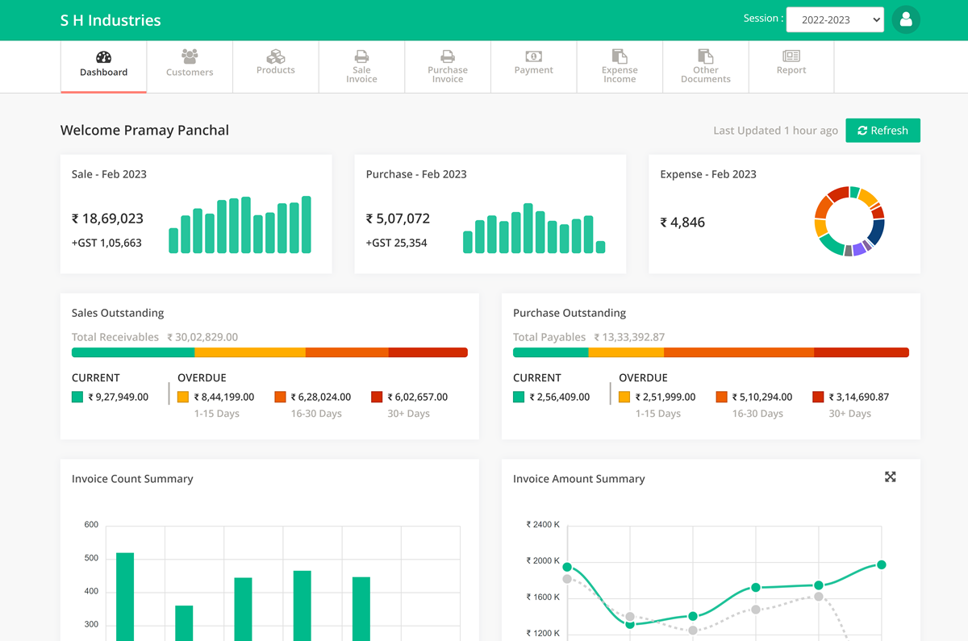
Task: Click the Expense donut chart
Action: (849, 221)
